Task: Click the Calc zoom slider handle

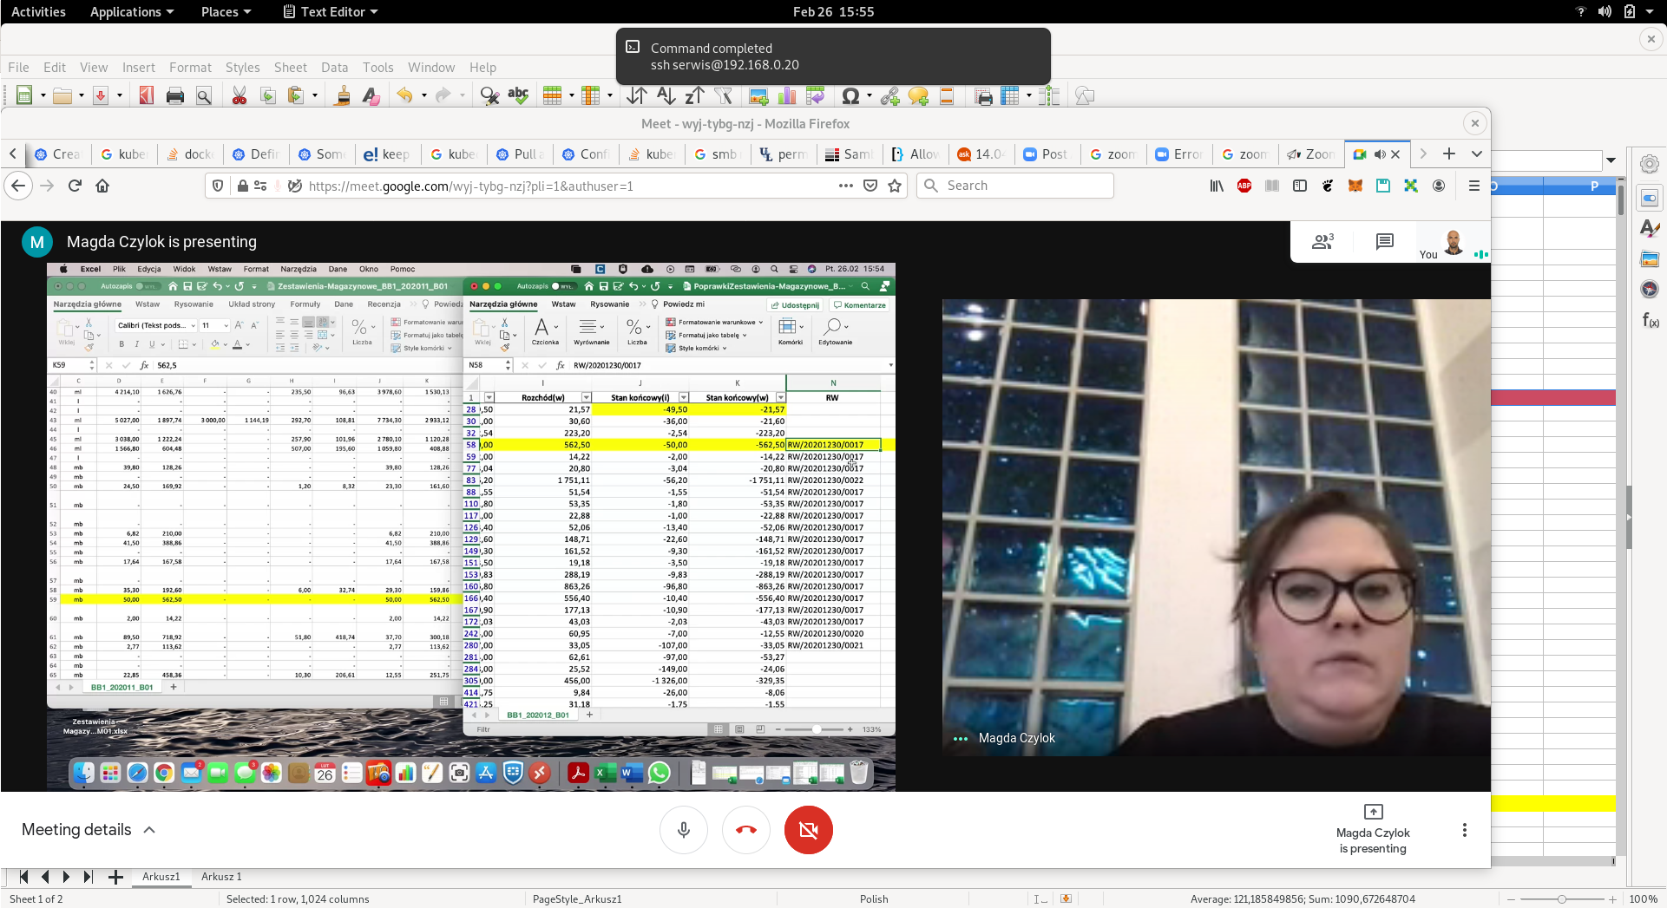Action: [x=1561, y=899]
